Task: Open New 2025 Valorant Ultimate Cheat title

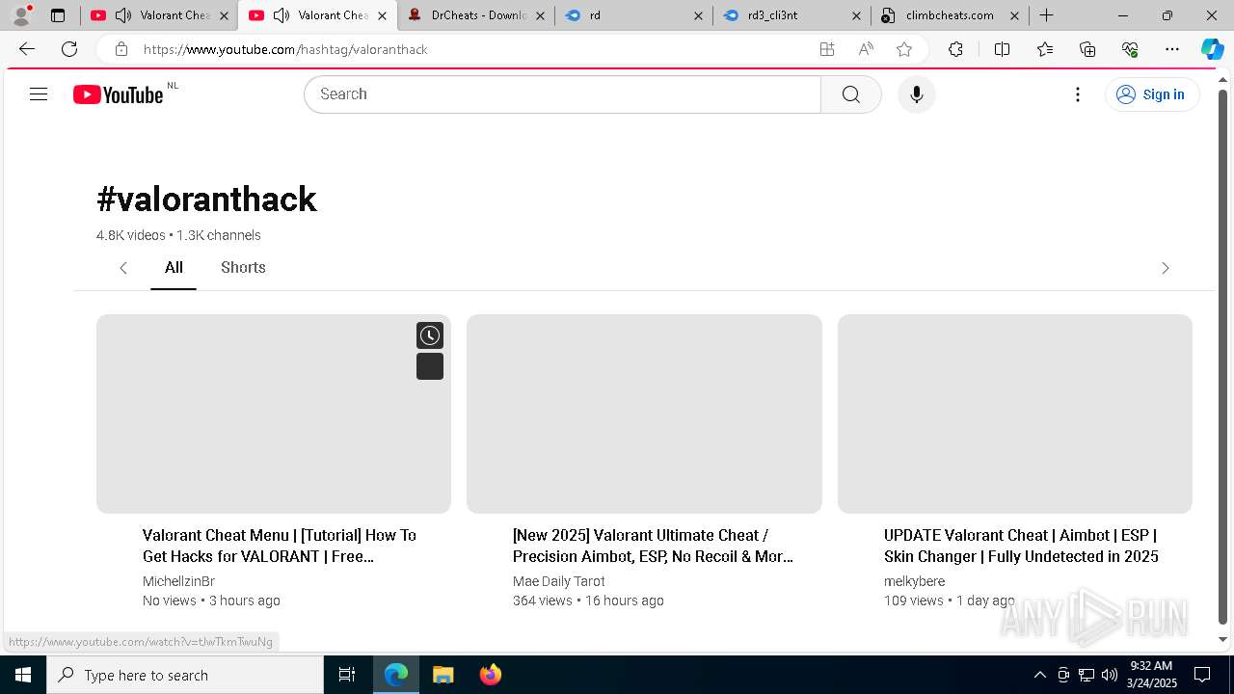Action: click(x=654, y=546)
